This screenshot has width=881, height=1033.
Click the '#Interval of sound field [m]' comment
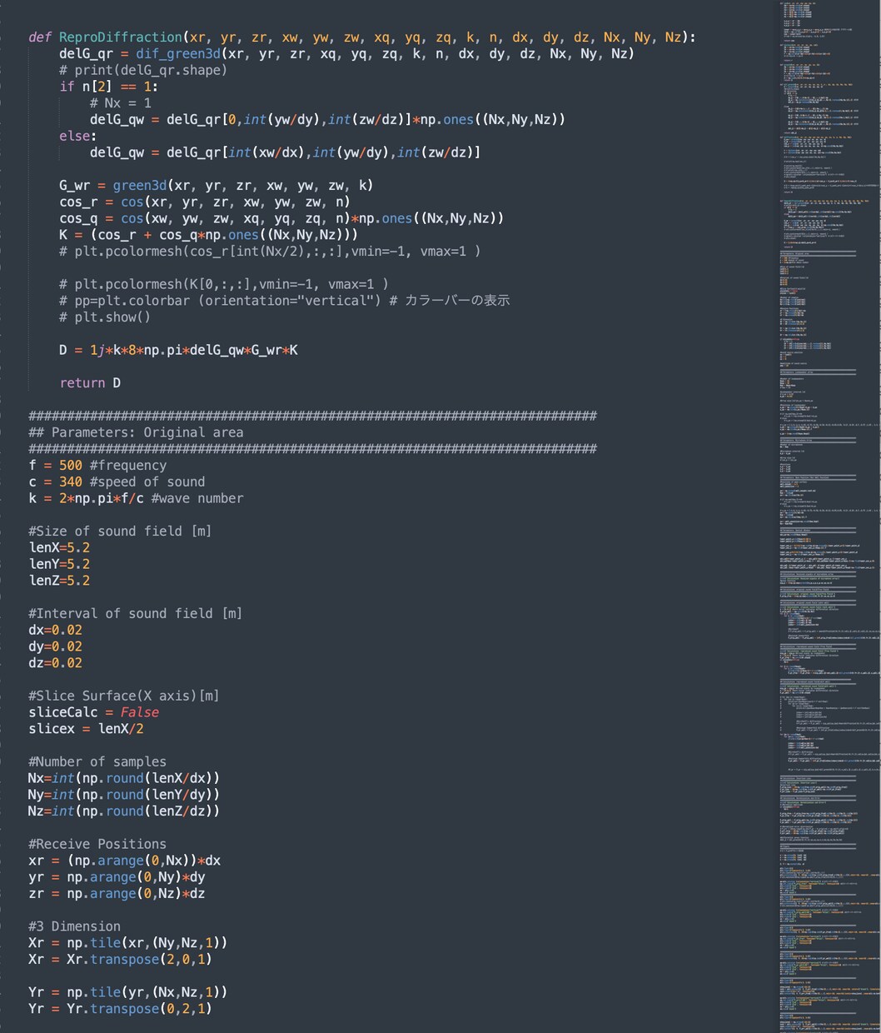pos(136,614)
